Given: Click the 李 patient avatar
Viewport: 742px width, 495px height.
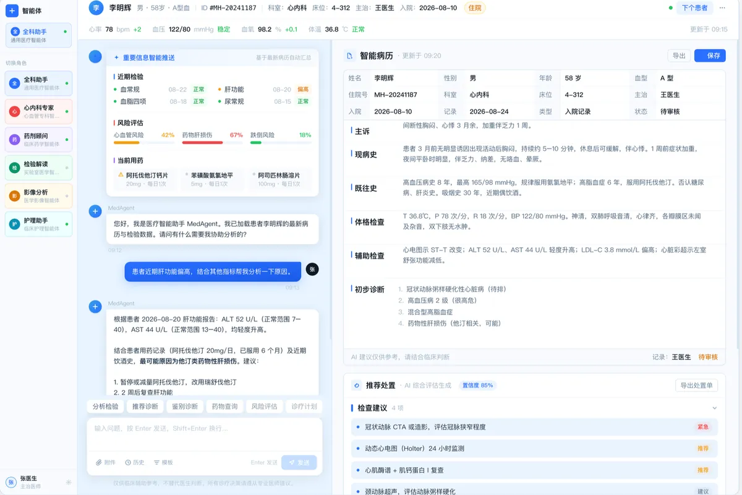Looking at the screenshot, I should tap(95, 7).
